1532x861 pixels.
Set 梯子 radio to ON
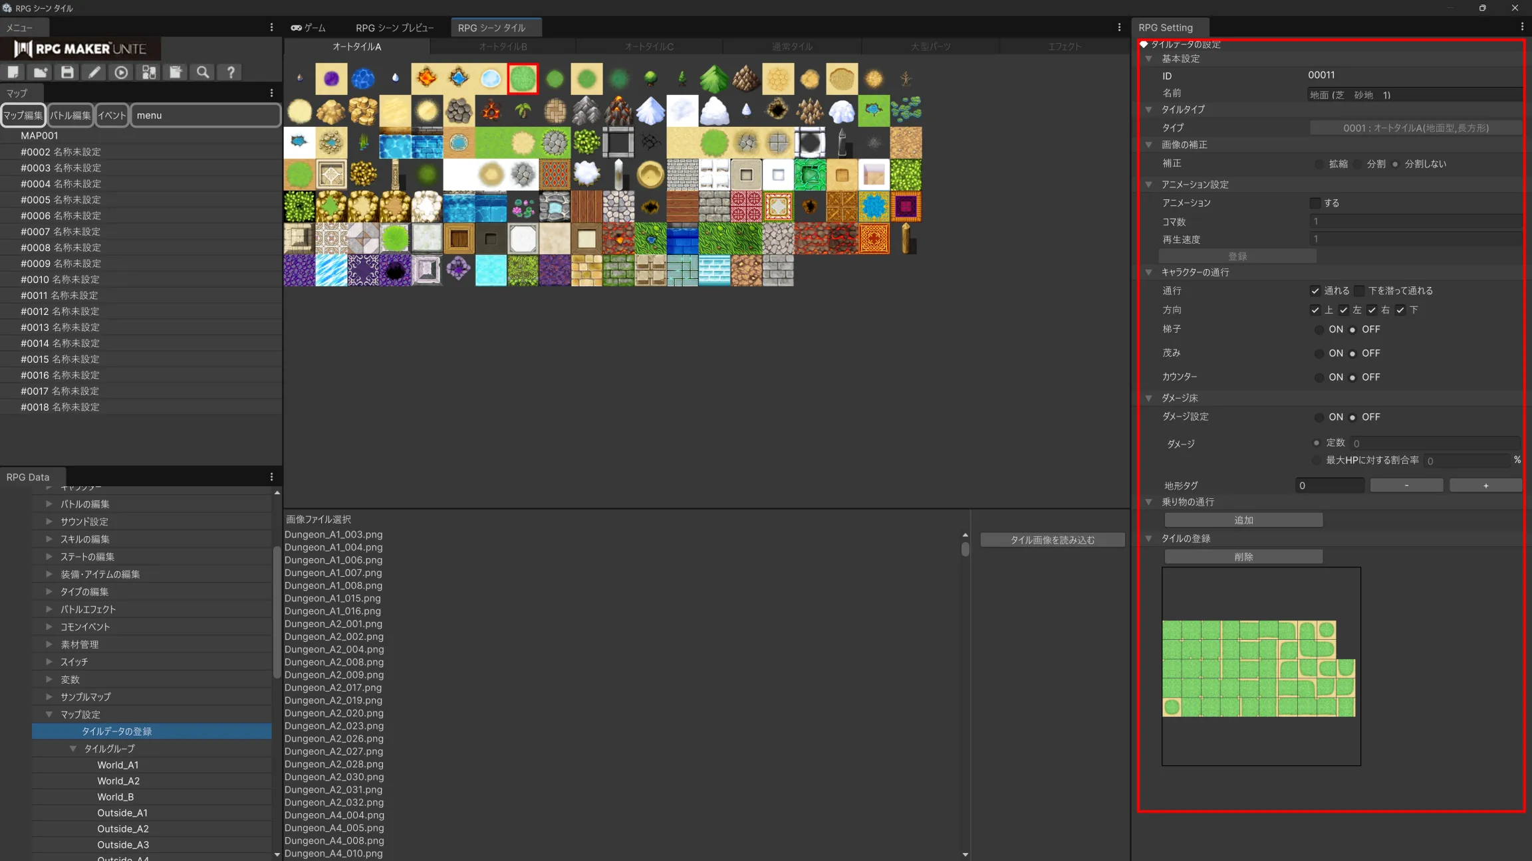click(1319, 330)
